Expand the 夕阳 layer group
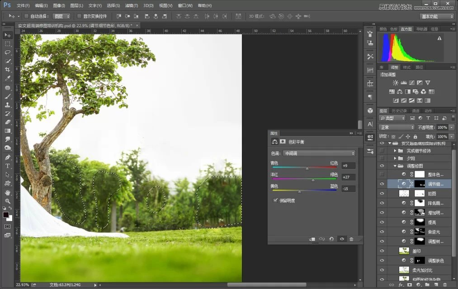This screenshot has height=289, width=458. click(395, 158)
